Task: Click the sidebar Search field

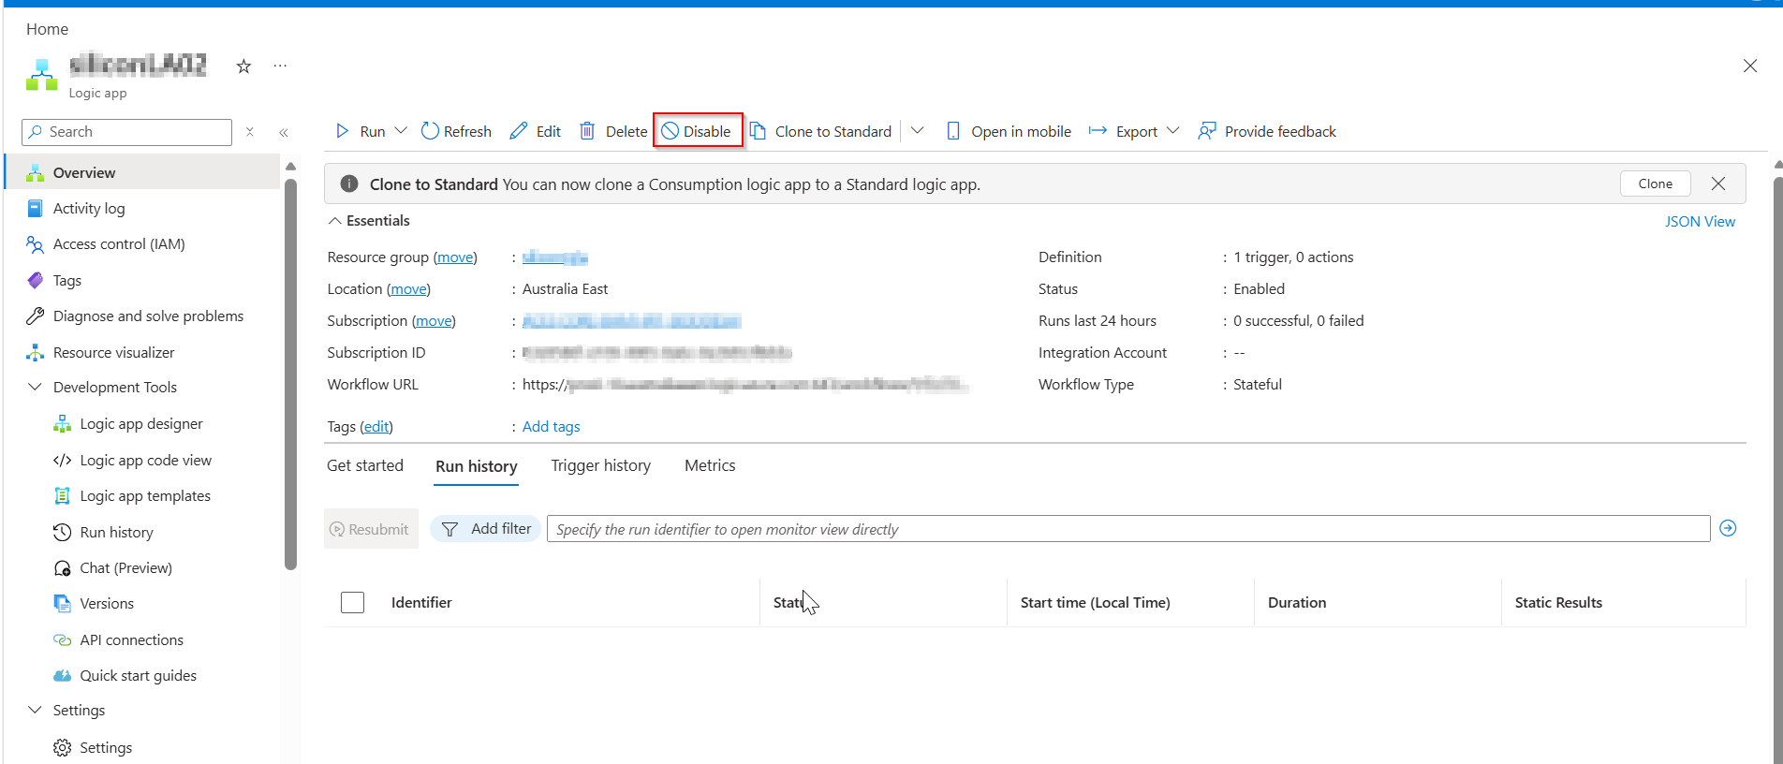Action: click(x=127, y=132)
